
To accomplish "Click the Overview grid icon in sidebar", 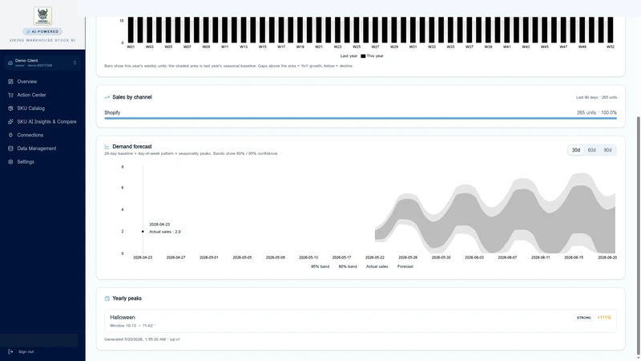I will tap(10, 82).
